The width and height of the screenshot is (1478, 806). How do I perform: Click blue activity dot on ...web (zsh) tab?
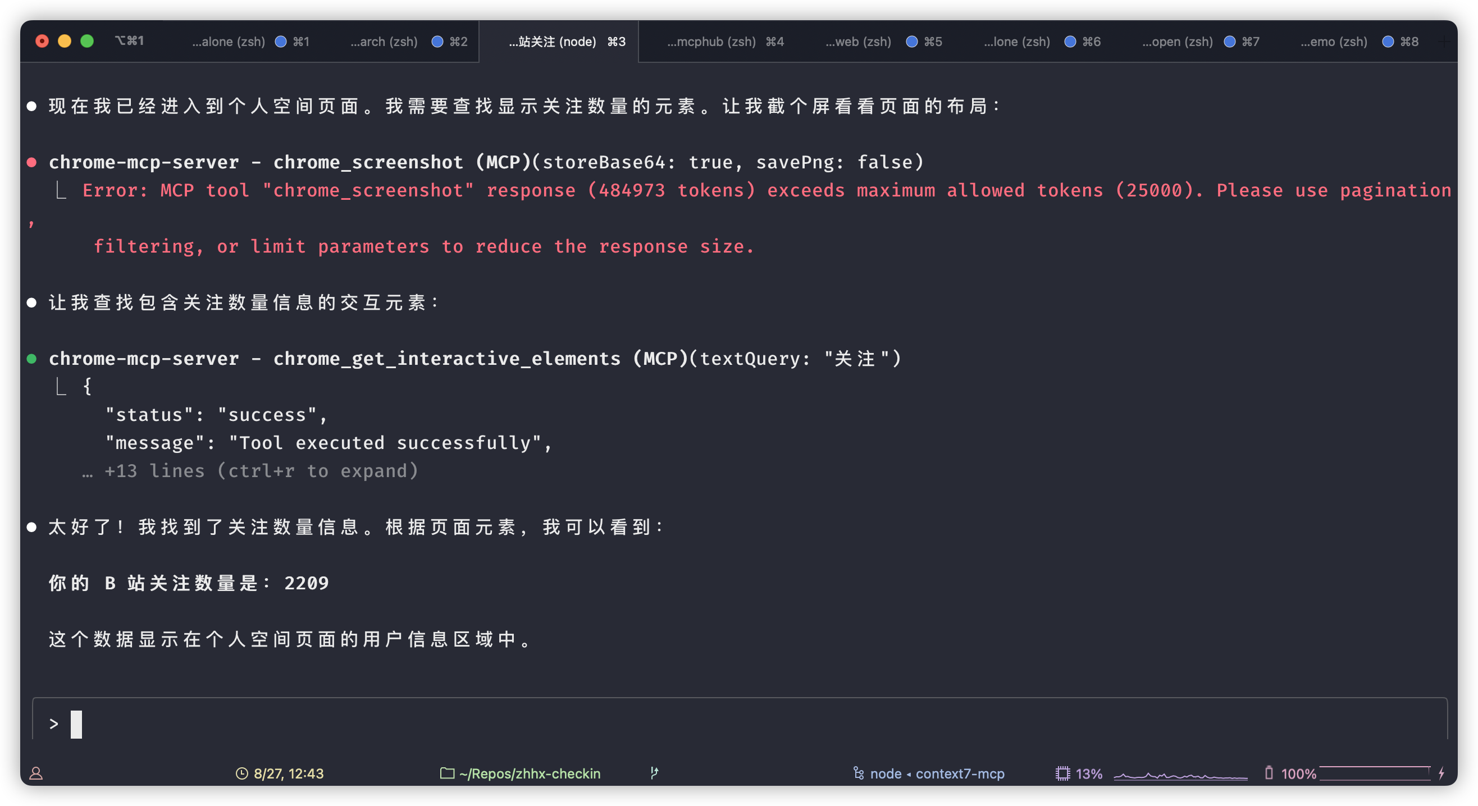911,42
